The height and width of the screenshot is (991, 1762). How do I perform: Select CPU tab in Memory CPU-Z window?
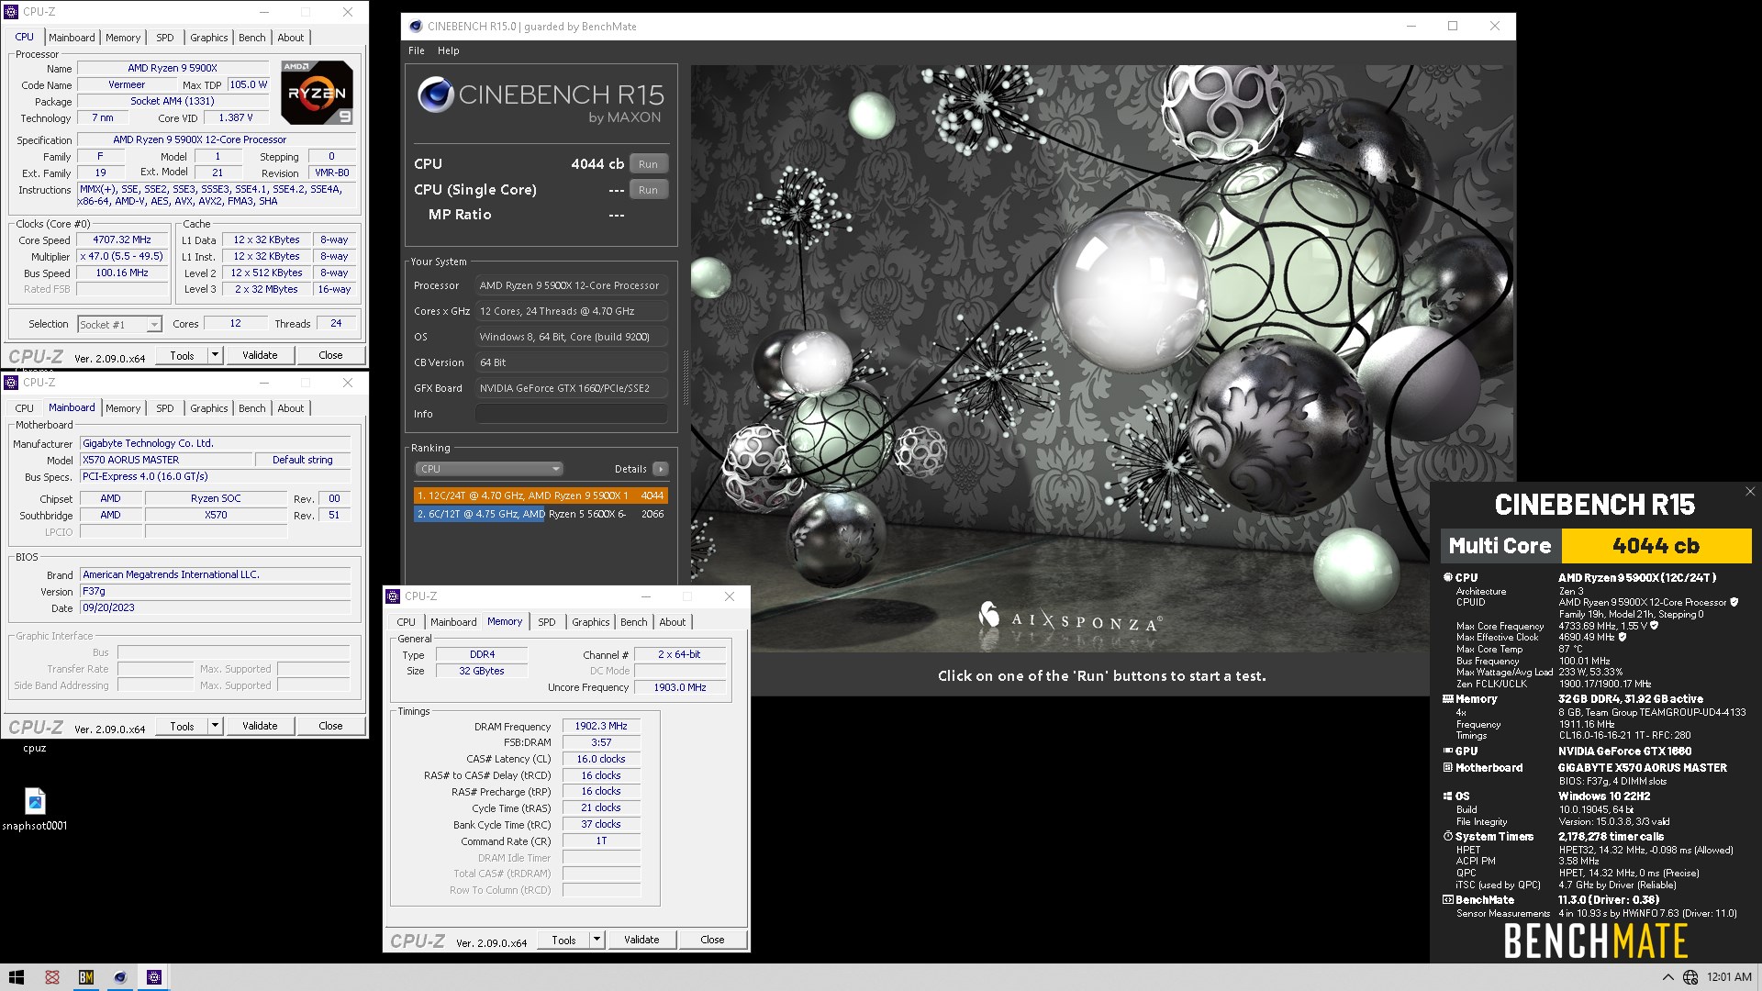(407, 622)
